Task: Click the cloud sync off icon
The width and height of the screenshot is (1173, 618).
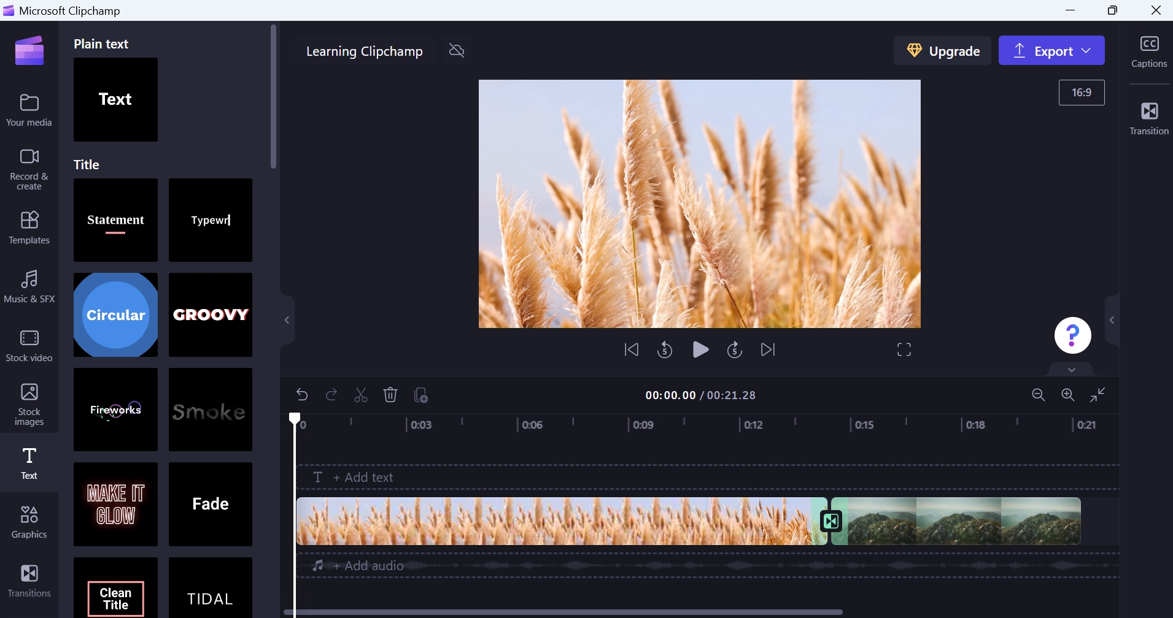Action: tap(457, 50)
